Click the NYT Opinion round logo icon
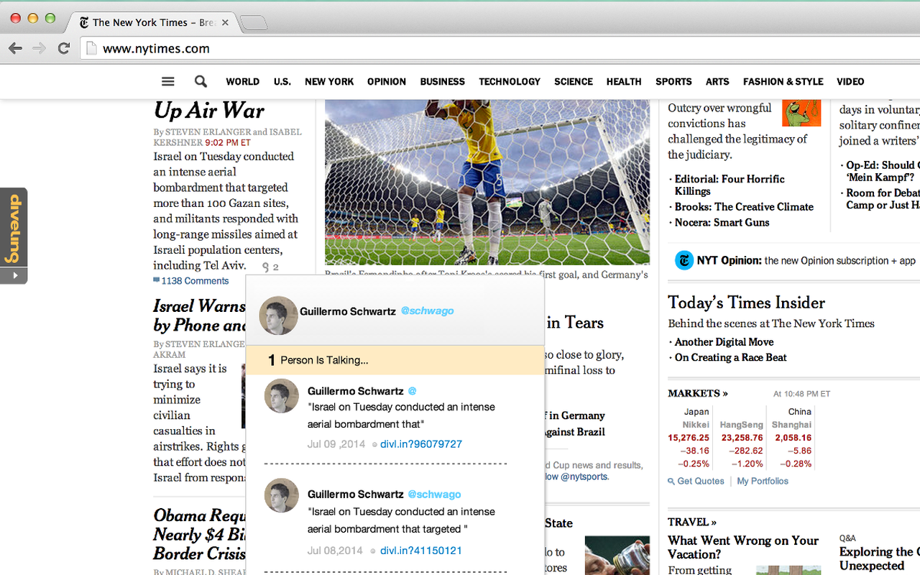 [684, 260]
